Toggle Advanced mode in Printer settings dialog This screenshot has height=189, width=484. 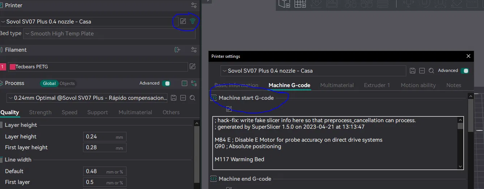[x=465, y=71]
